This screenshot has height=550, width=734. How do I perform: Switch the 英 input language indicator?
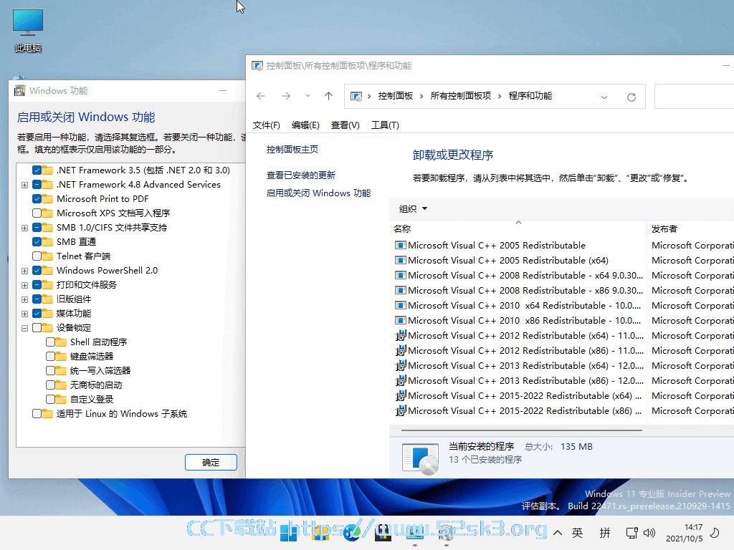(577, 533)
